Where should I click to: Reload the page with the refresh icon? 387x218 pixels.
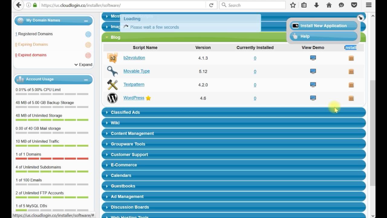click(x=211, y=5)
